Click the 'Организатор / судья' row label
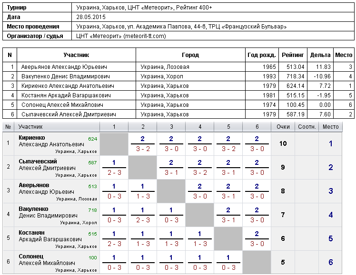 click(x=35, y=36)
